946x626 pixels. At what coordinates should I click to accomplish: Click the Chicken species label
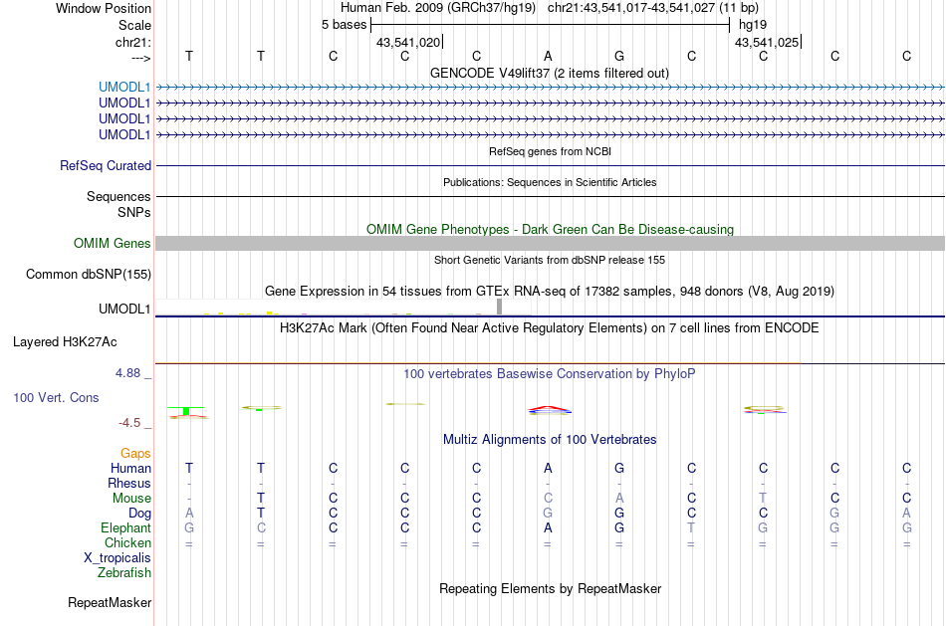pos(127,542)
